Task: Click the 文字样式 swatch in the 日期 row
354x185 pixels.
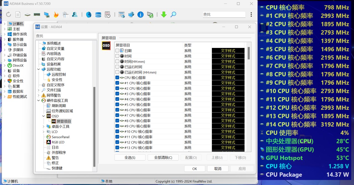Action: pos(228,51)
